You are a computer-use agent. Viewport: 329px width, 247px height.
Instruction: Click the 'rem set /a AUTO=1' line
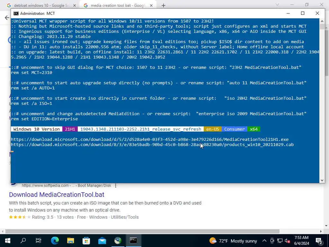click(x=33, y=88)
